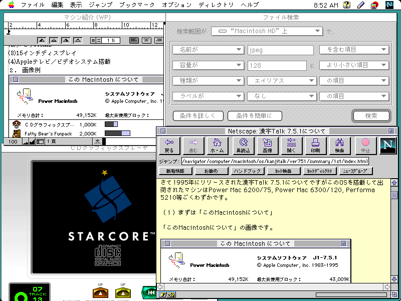Open the 名前が criteria dropdown
This screenshot has height=301, width=401.
208,50
